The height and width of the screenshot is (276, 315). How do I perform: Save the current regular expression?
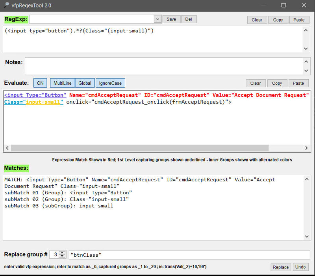click(171, 19)
